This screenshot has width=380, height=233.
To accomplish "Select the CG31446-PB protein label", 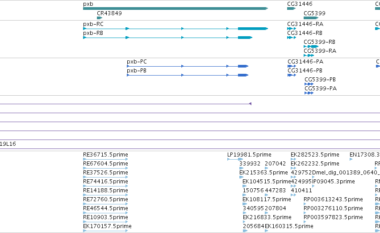I will 305,71.
